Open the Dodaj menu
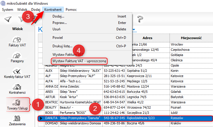 point(36,10)
